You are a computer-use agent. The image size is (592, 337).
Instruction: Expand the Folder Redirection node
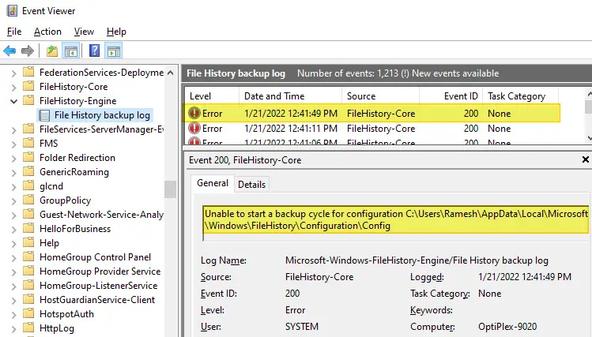(14, 159)
